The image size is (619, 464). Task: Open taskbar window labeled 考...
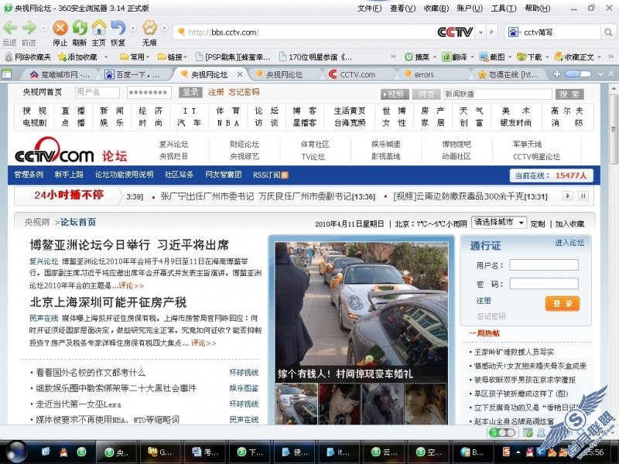pyautogui.click(x=203, y=452)
